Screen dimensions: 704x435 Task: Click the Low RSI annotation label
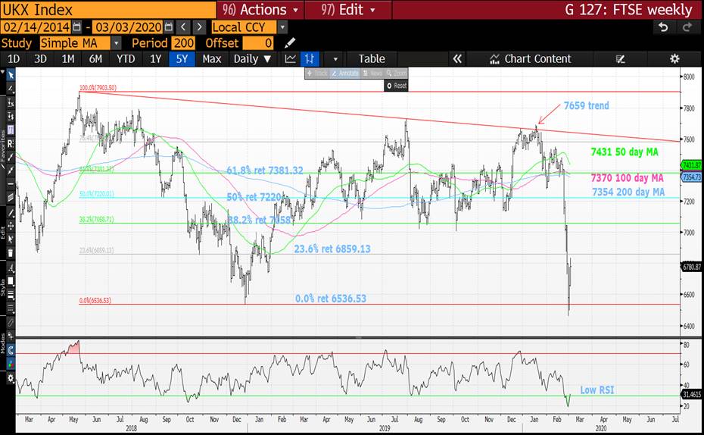coord(597,390)
